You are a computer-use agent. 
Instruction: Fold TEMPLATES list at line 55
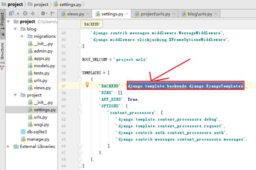(x=80, y=73)
